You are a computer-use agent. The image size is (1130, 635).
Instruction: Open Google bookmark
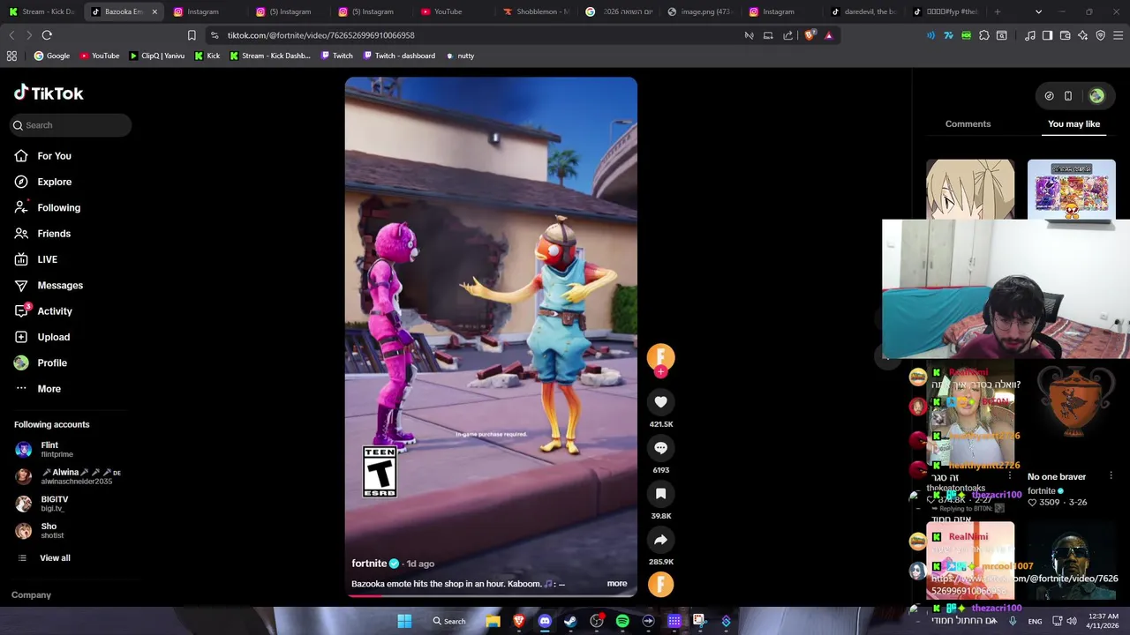coord(51,56)
